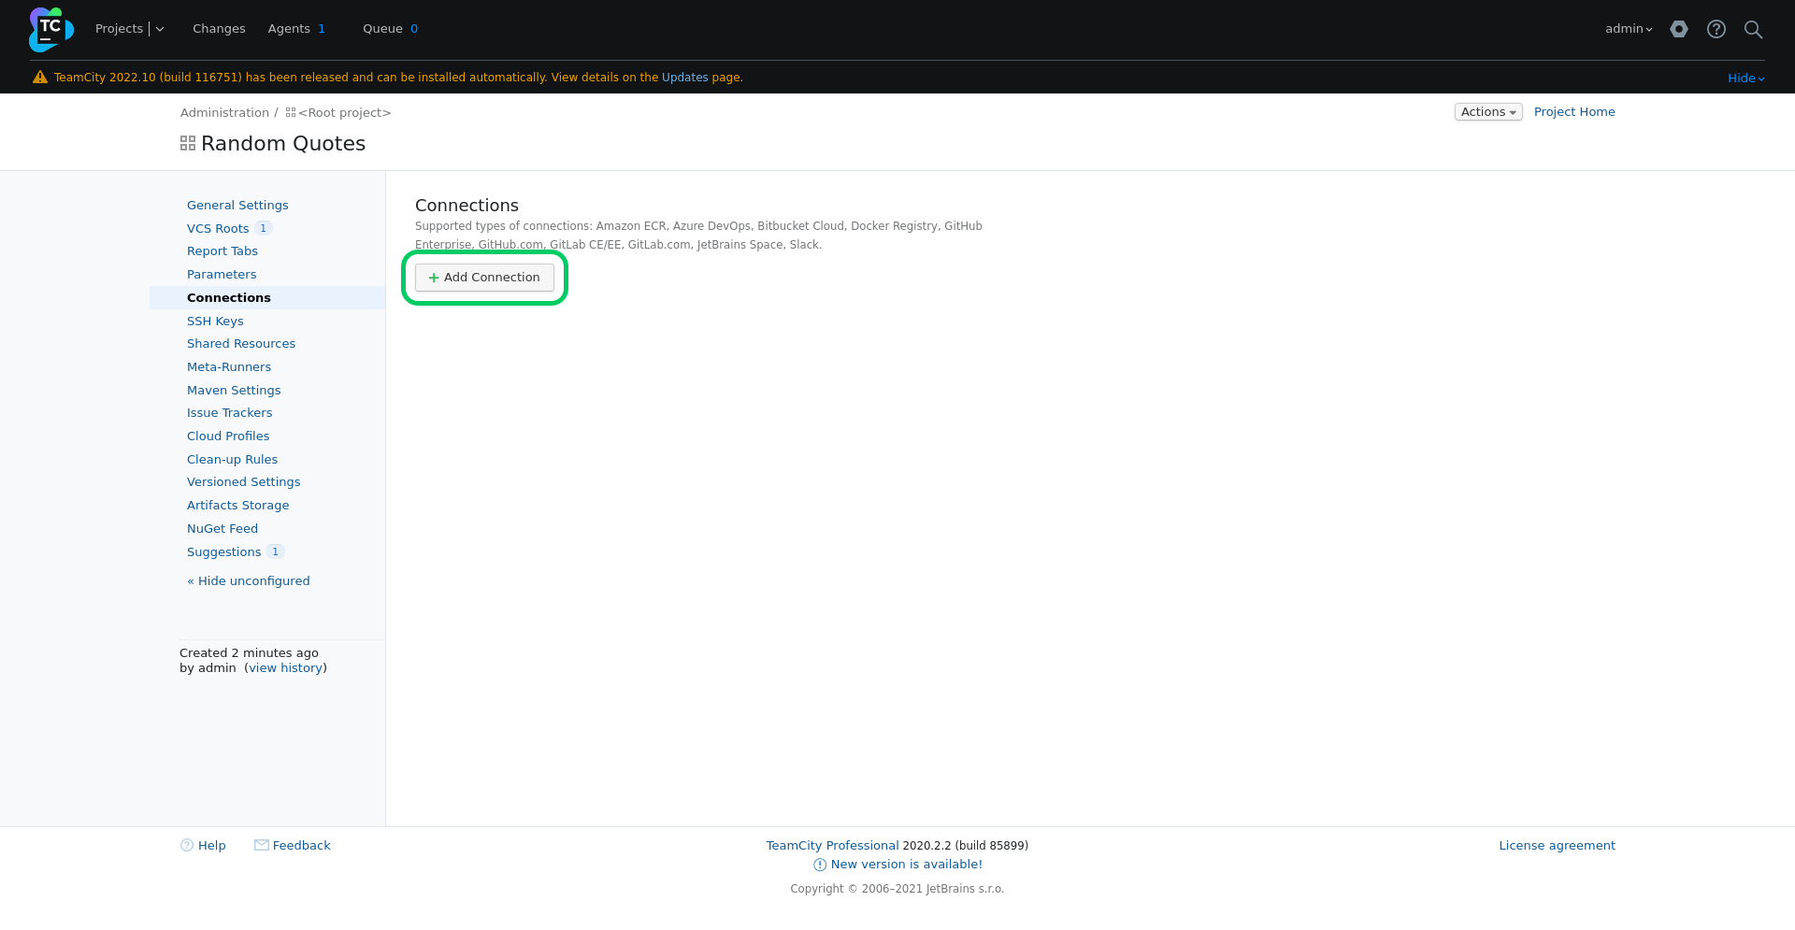The height and width of the screenshot is (930, 1795).
Task: Click the TeamCity logo icon
Action: click(50, 29)
